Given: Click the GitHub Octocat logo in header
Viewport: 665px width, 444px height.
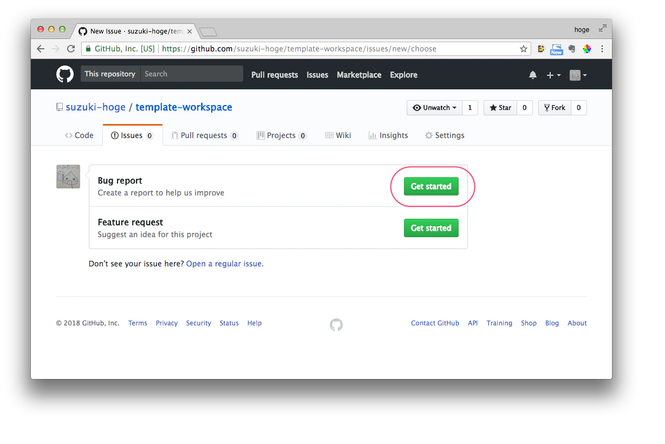Looking at the screenshot, I should 65,74.
